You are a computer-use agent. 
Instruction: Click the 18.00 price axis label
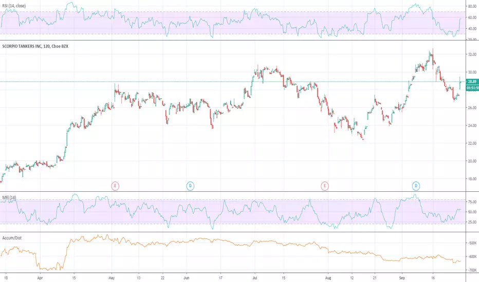[x=472, y=179]
